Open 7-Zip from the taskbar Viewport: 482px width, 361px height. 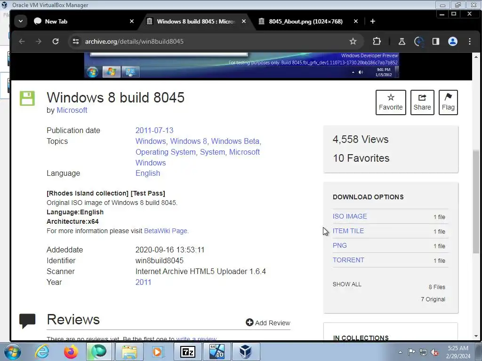click(x=188, y=352)
